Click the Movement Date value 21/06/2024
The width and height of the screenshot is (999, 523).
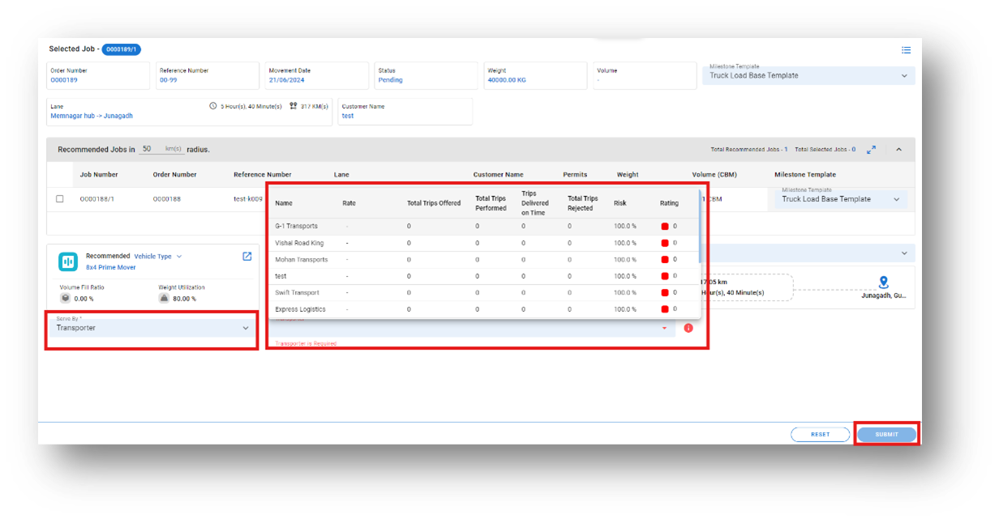click(x=286, y=80)
